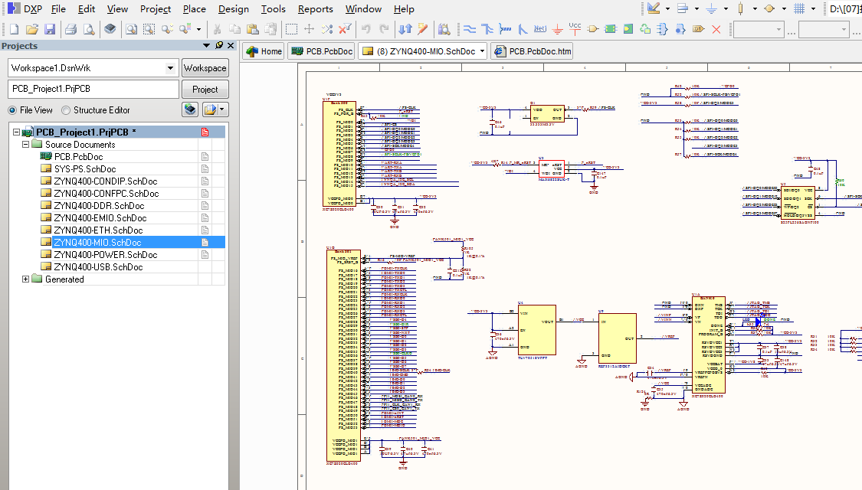The height and width of the screenshot is (490, 862).
Task: Select the Place Bus Entry tool
Action: point(523,29)
